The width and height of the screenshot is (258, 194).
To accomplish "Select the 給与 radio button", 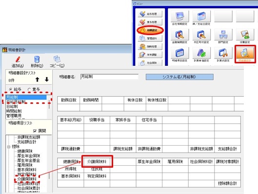I will pos(11,89).
